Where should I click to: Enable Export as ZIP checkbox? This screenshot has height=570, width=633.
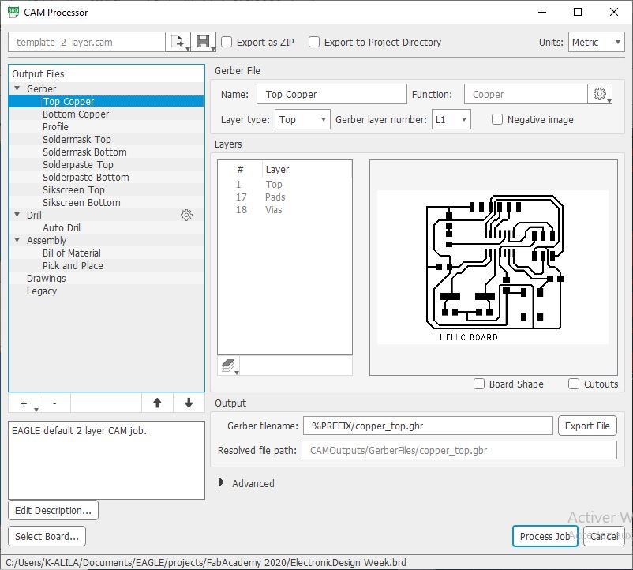(x=227, y=42)
